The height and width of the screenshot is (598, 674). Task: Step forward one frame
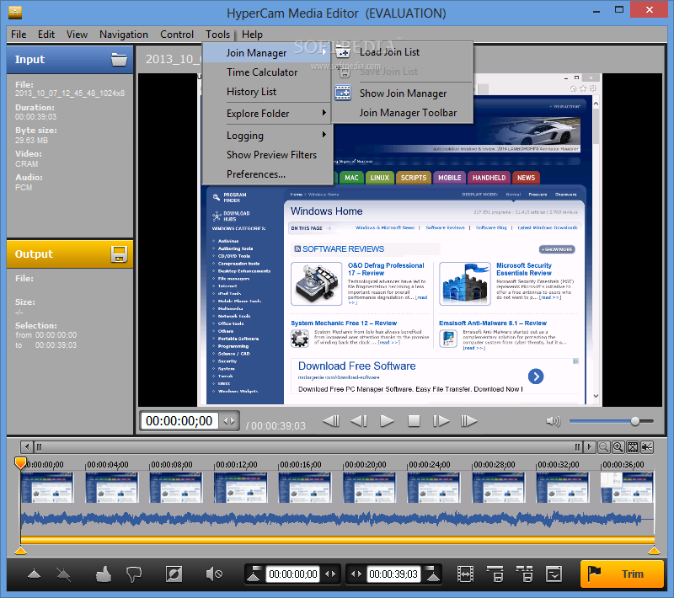[x=441, y=421]
